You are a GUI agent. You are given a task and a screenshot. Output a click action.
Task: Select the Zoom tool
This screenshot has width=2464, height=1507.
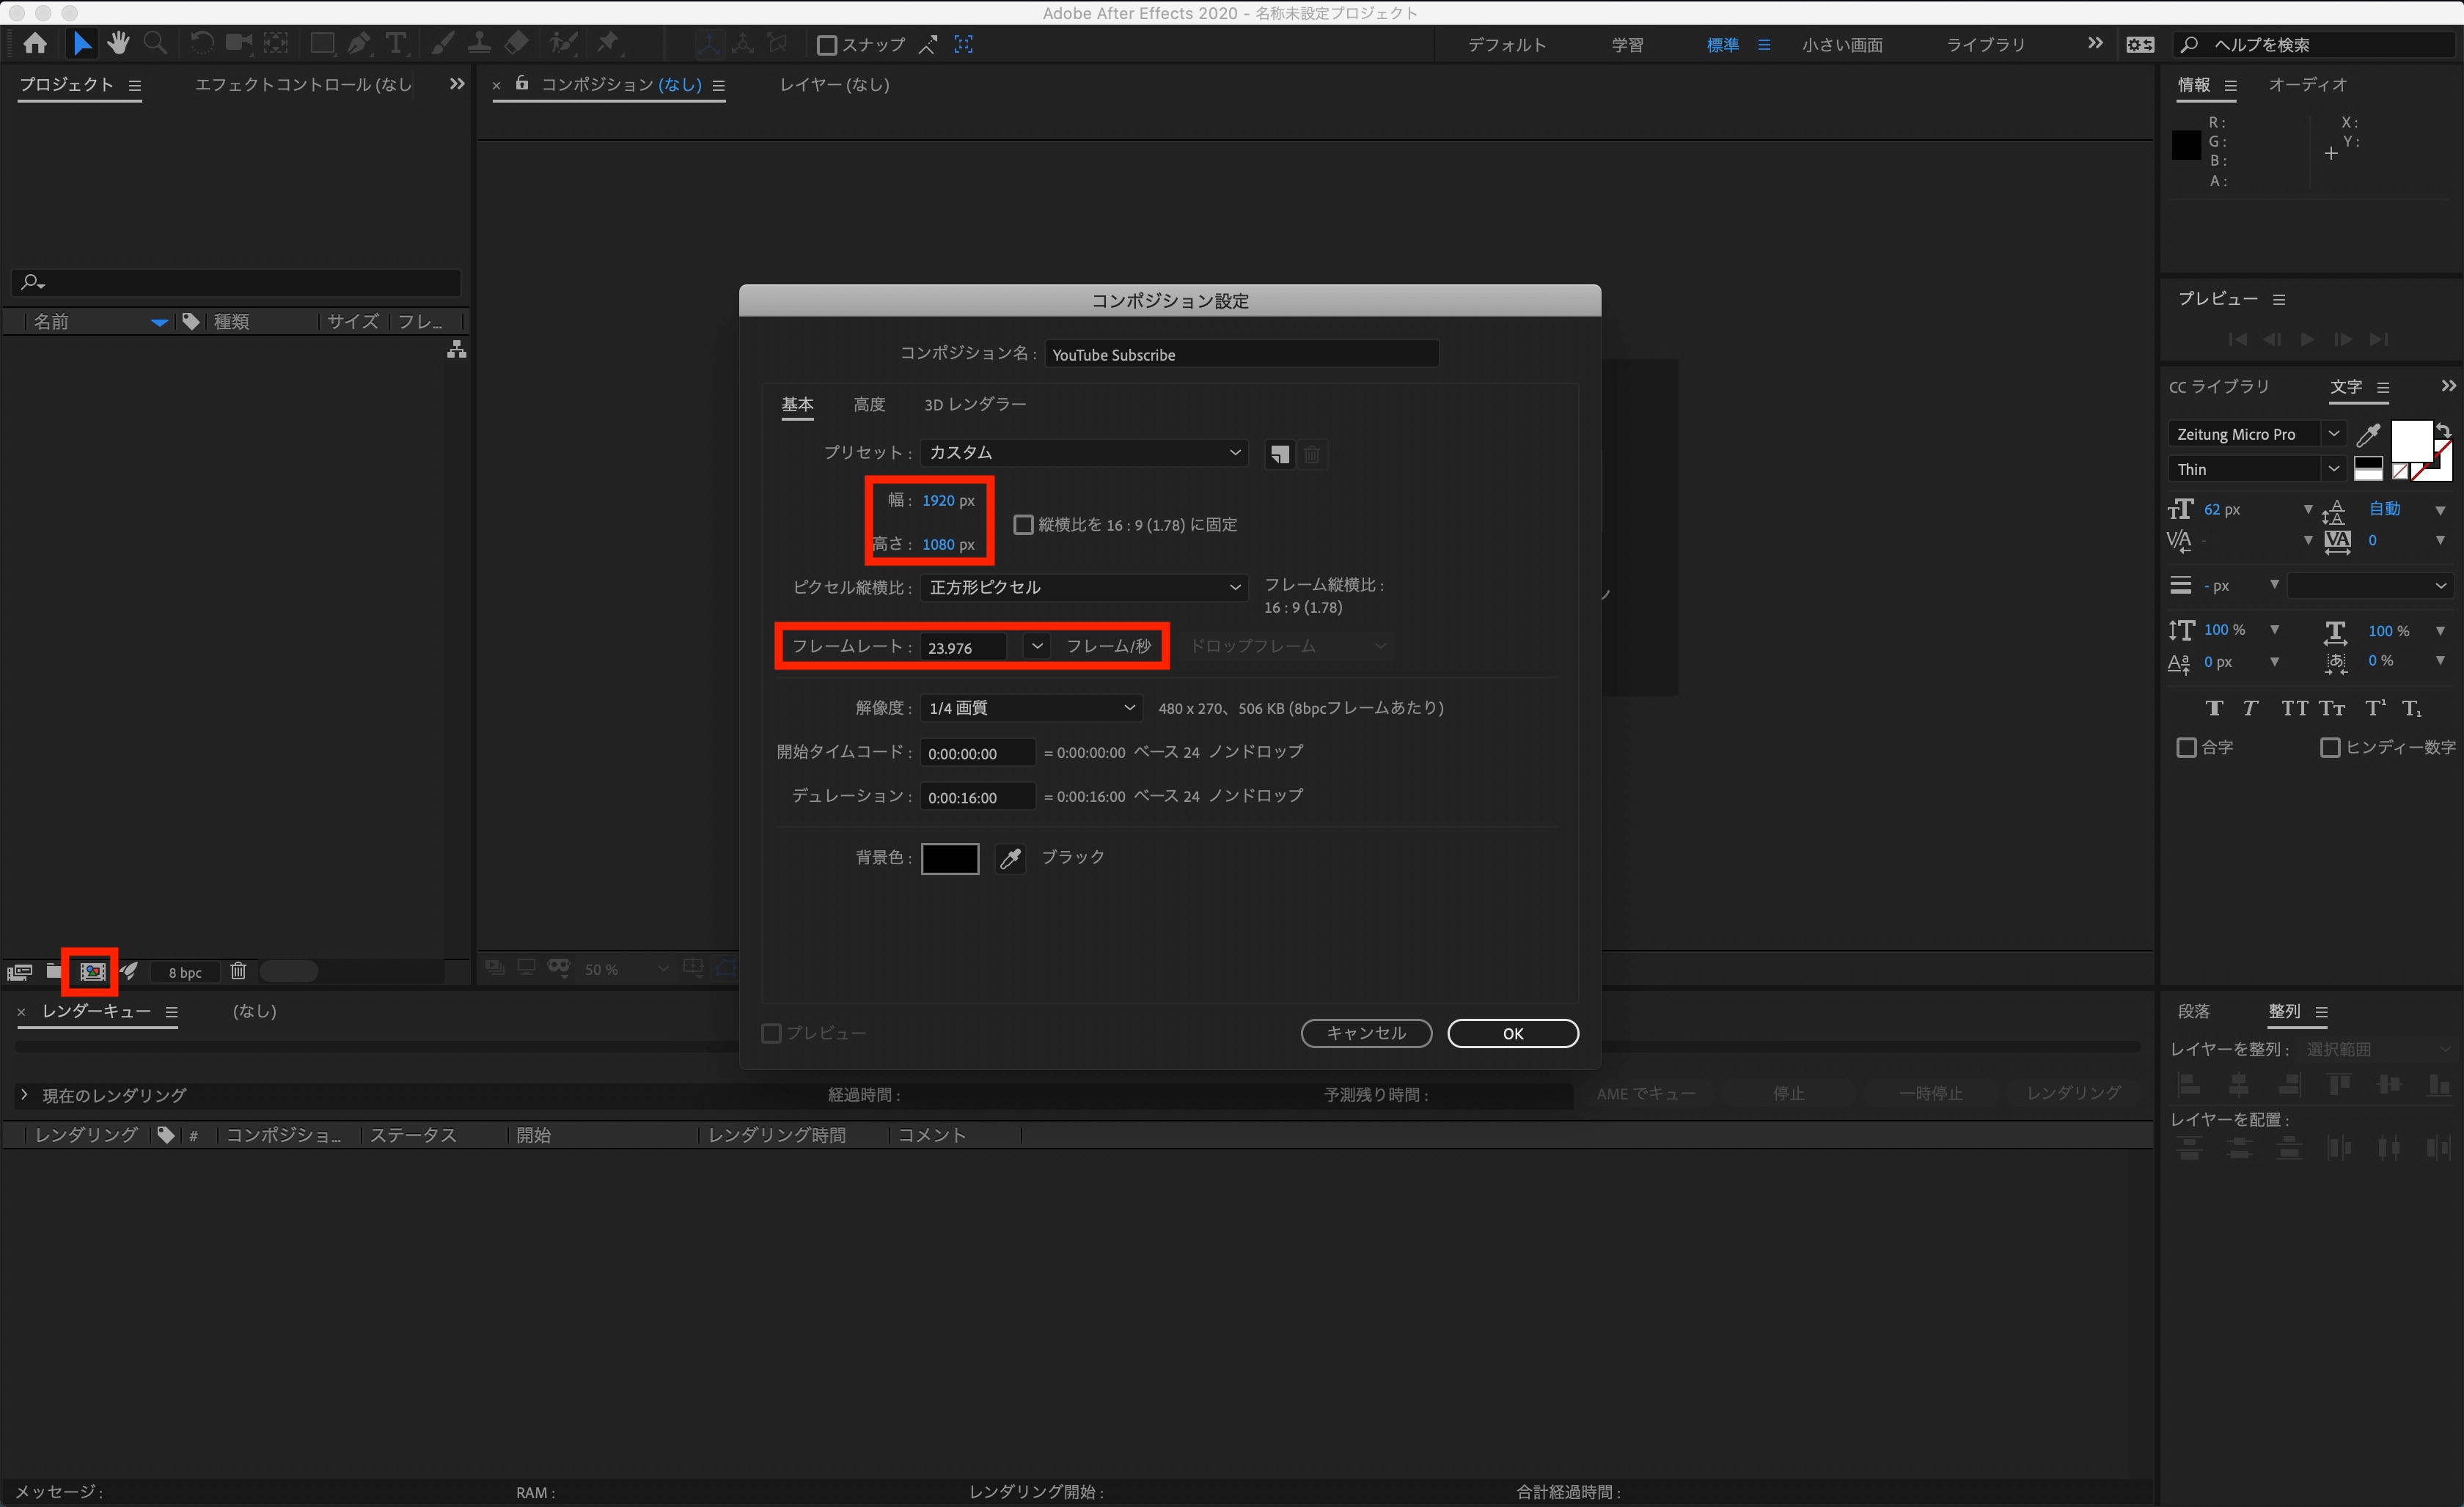tap(156, 43)
